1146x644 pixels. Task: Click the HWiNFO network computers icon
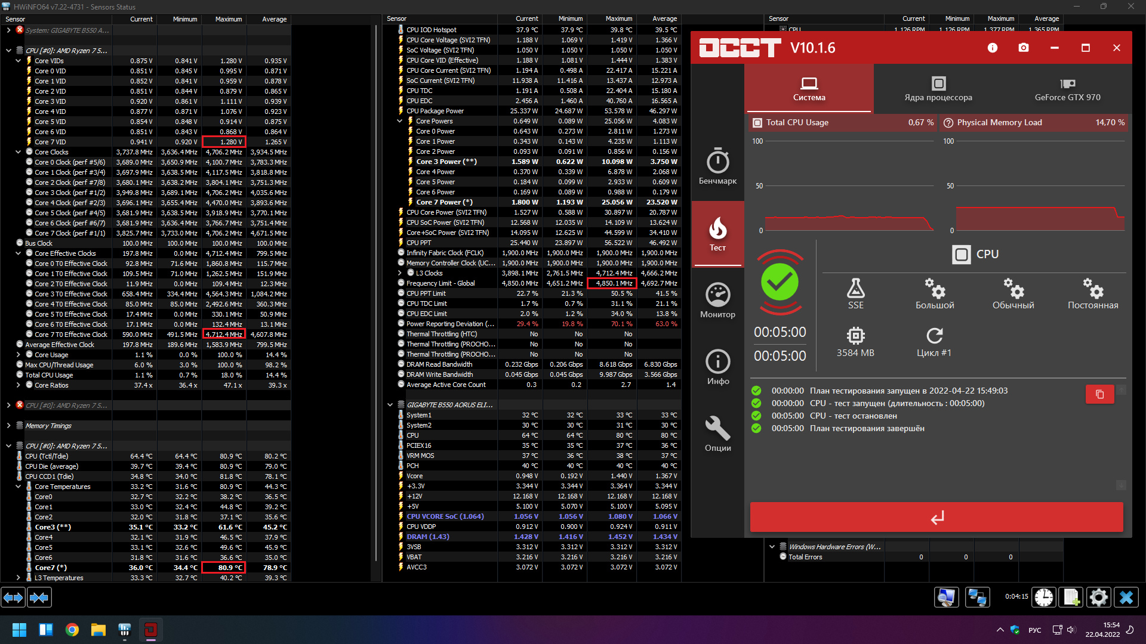(977, 597)
